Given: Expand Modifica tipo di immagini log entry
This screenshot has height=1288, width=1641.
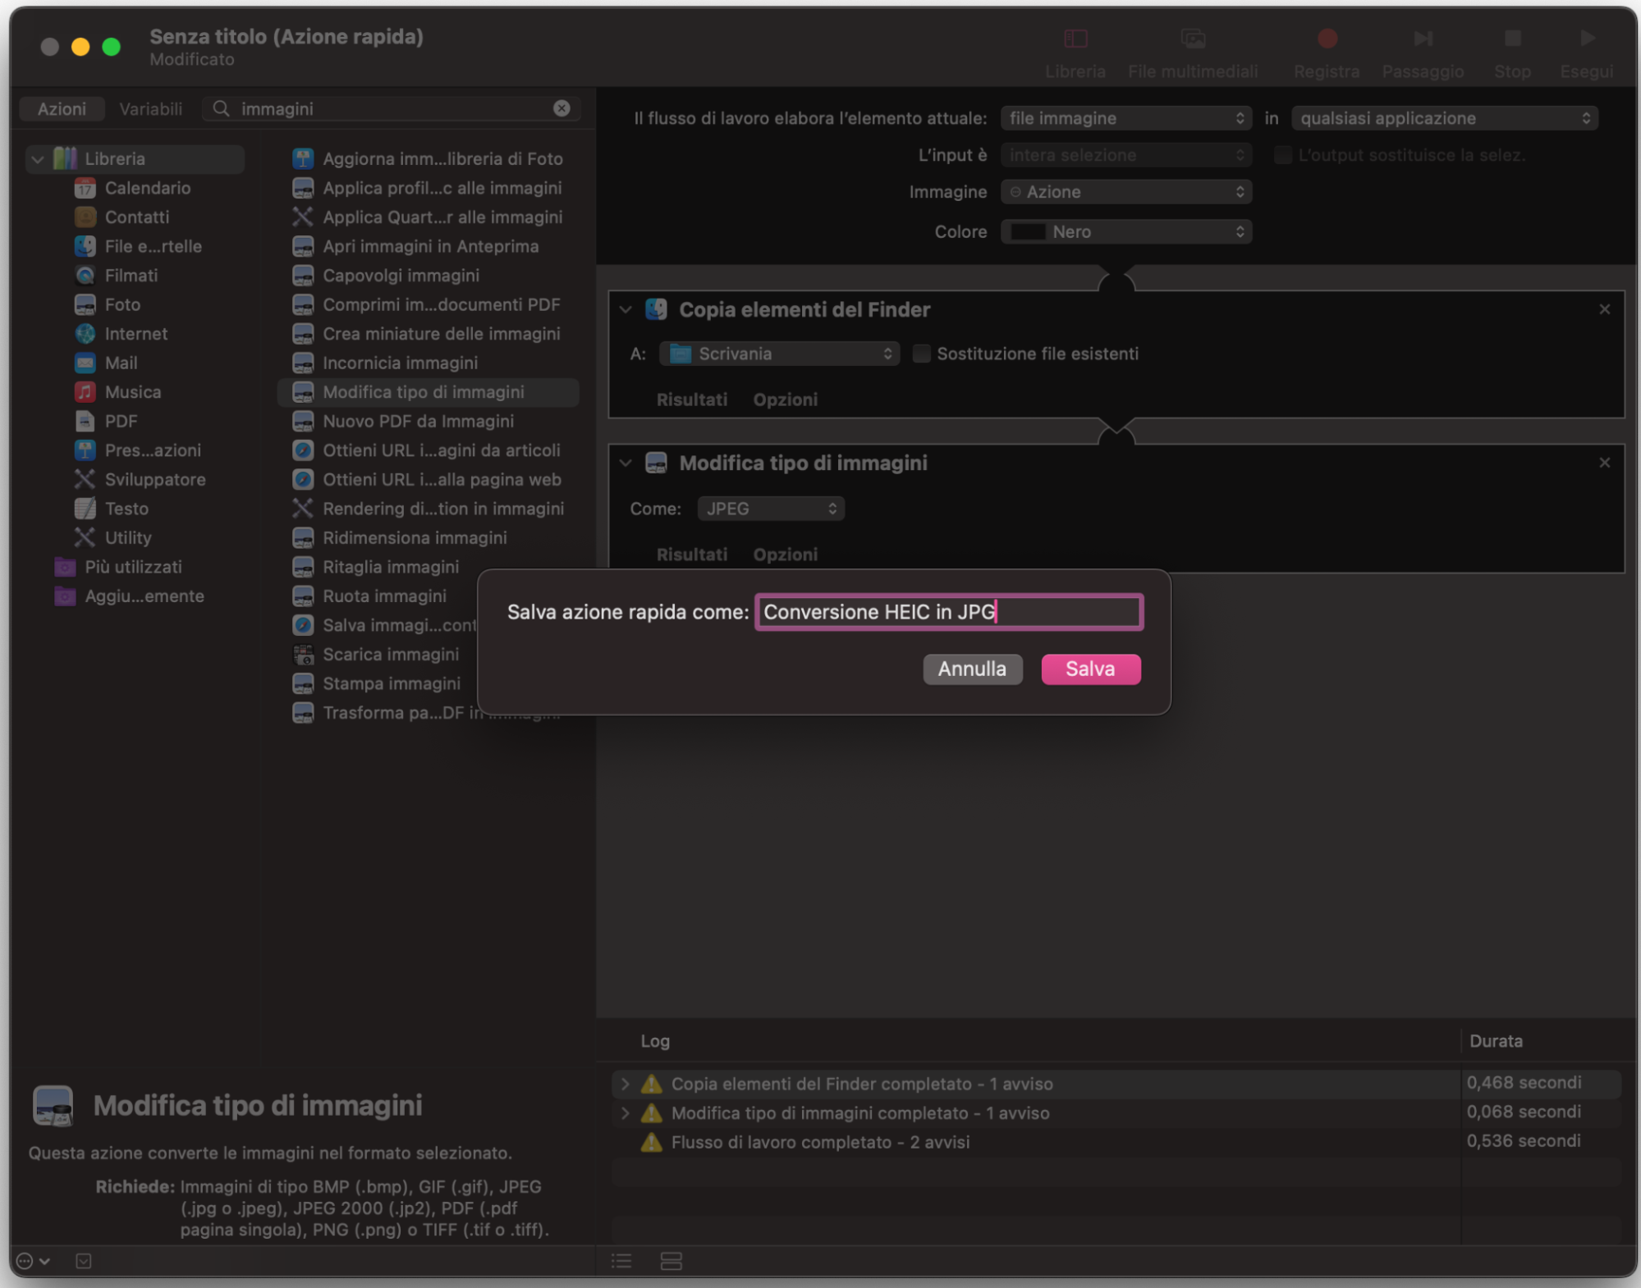Looking at the screenshot, I should [626, 1113].
